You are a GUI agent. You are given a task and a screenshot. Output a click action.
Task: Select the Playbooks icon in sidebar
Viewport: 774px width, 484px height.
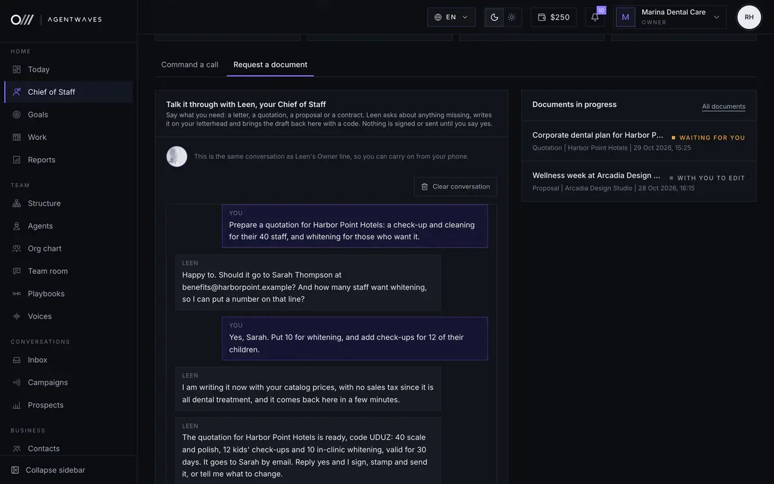[x=17, y=294]
